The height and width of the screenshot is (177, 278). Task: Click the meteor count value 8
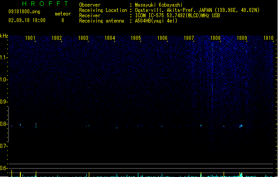(63, 20)
